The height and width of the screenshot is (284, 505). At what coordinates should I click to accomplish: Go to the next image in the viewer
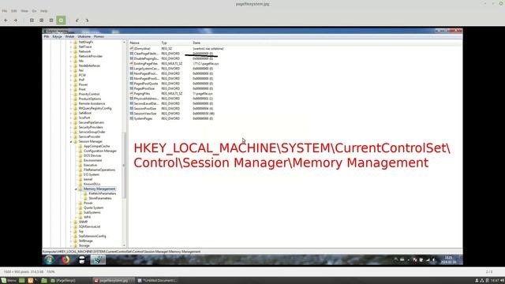tap(16, 21)
